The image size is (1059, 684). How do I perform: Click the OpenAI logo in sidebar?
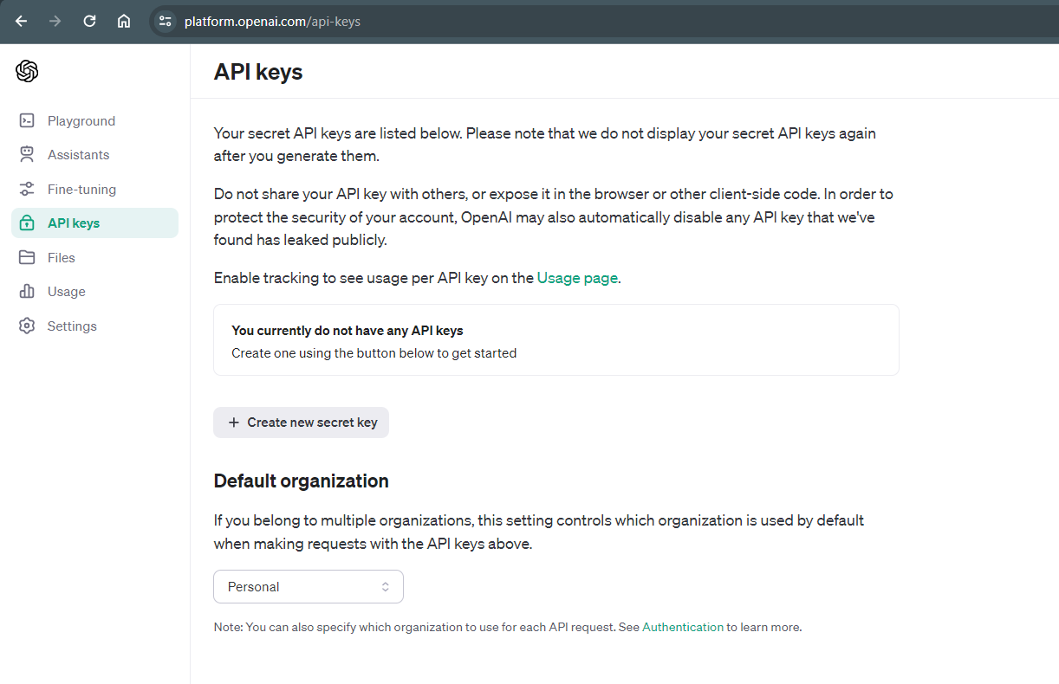[27, 71]
